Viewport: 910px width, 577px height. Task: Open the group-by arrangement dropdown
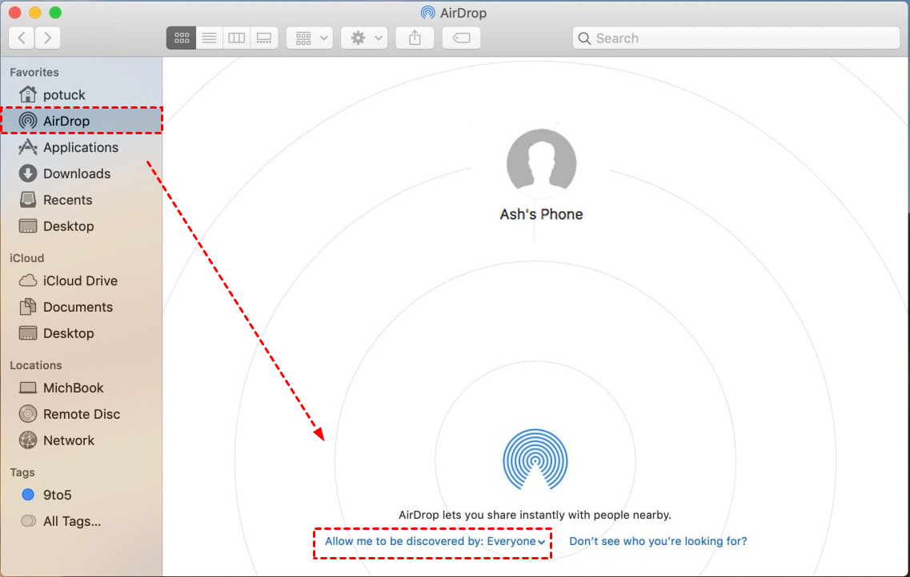tap(310, 38)
